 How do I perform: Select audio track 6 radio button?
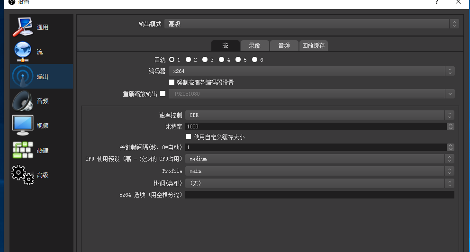click(254, 60)
